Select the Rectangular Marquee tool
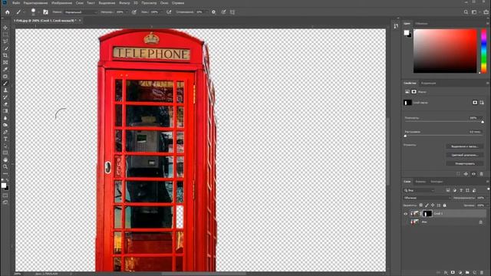 [x=5, y=34]
